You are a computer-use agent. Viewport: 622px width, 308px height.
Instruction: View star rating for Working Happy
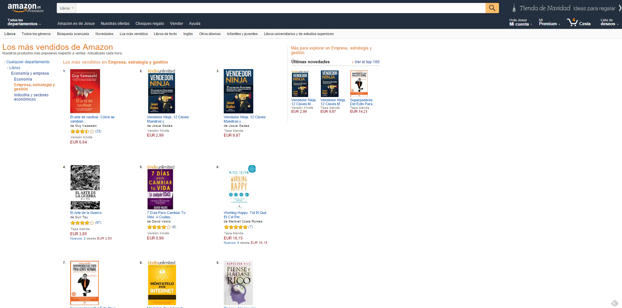tap(236, 227)
